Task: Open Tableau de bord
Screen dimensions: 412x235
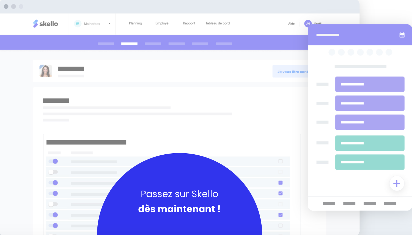Action: click(217, 23)
